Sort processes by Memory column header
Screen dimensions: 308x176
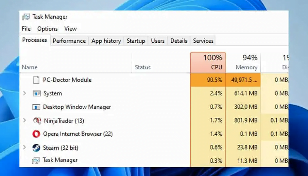point(243,63)
